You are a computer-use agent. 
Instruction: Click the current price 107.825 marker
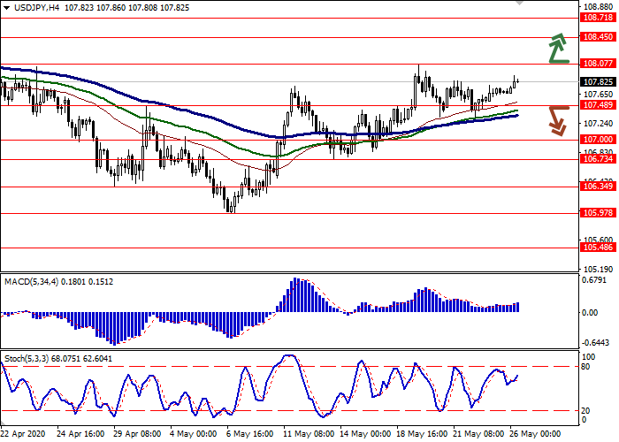coord(599,82)
